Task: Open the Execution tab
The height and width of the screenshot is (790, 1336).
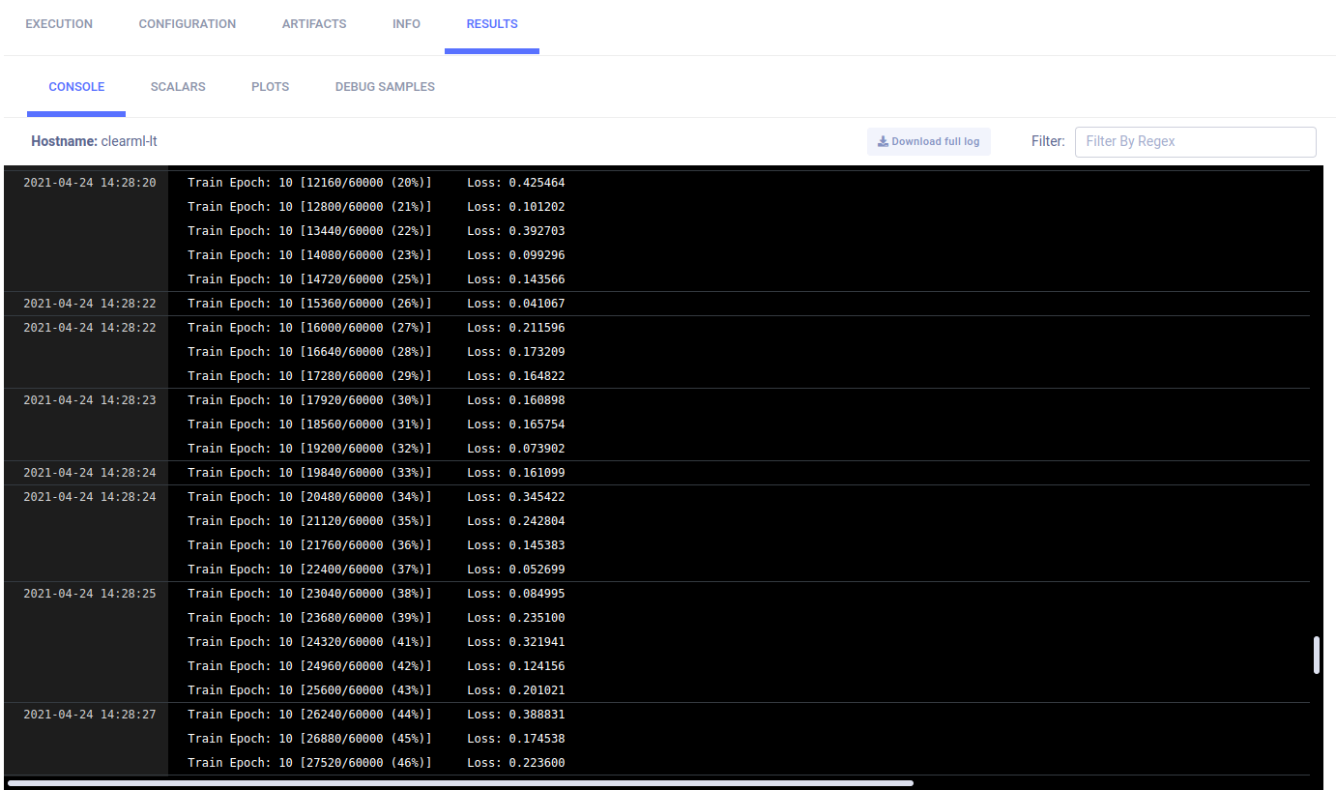Action: pyautogui.click(x=59, y=24)
